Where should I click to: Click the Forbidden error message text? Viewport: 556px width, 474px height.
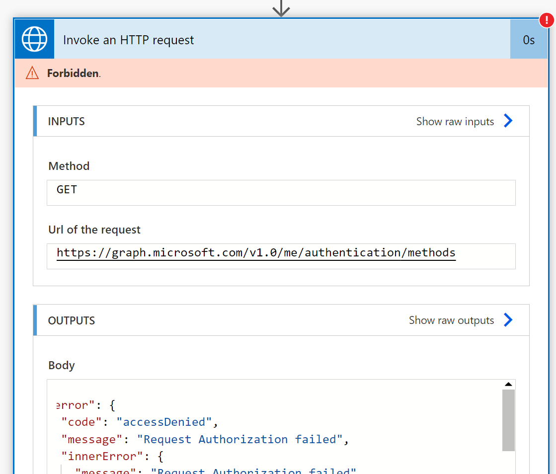(73, 73)
